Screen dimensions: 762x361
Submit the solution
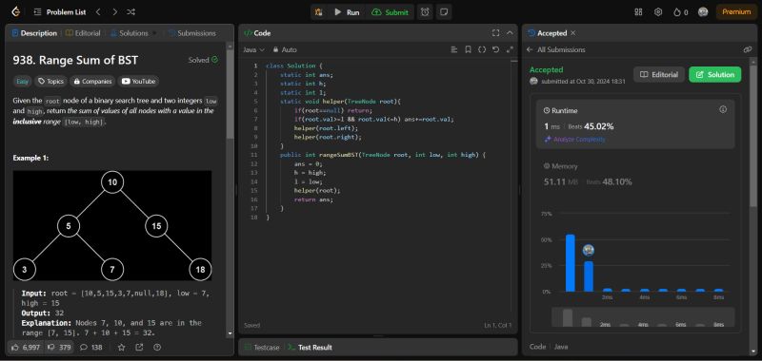click(x=391, y=12)
